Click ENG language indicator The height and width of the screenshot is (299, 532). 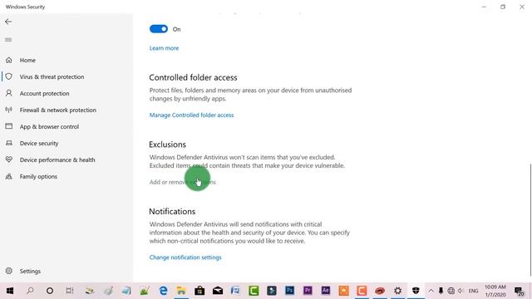[x=473, y=291]
